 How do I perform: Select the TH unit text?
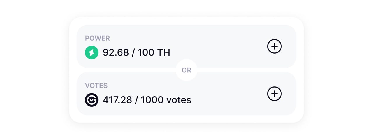[163, 52]
